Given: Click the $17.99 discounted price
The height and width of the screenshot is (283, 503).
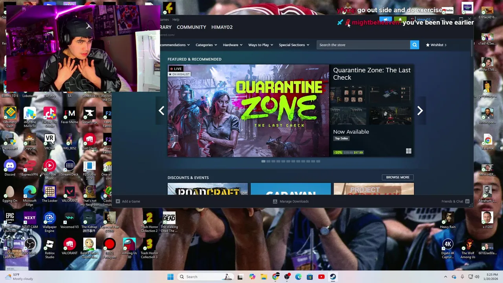Looking at the screenshot, I should point(358,153).
